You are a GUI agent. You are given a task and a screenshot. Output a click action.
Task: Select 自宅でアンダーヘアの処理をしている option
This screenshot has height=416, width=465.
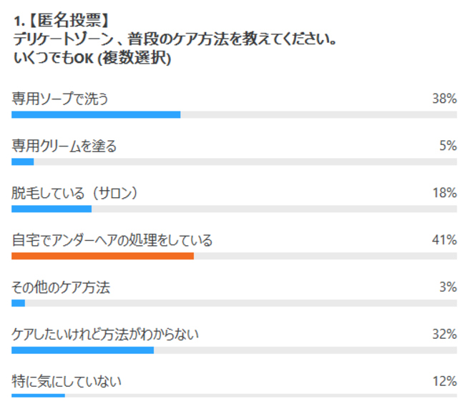(x=112, y=240)
